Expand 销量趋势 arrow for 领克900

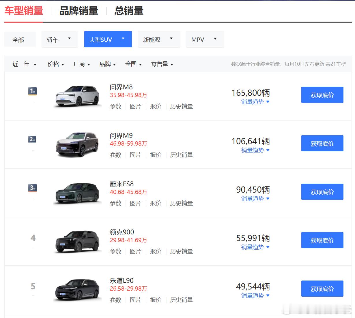(x=268, y=247)
